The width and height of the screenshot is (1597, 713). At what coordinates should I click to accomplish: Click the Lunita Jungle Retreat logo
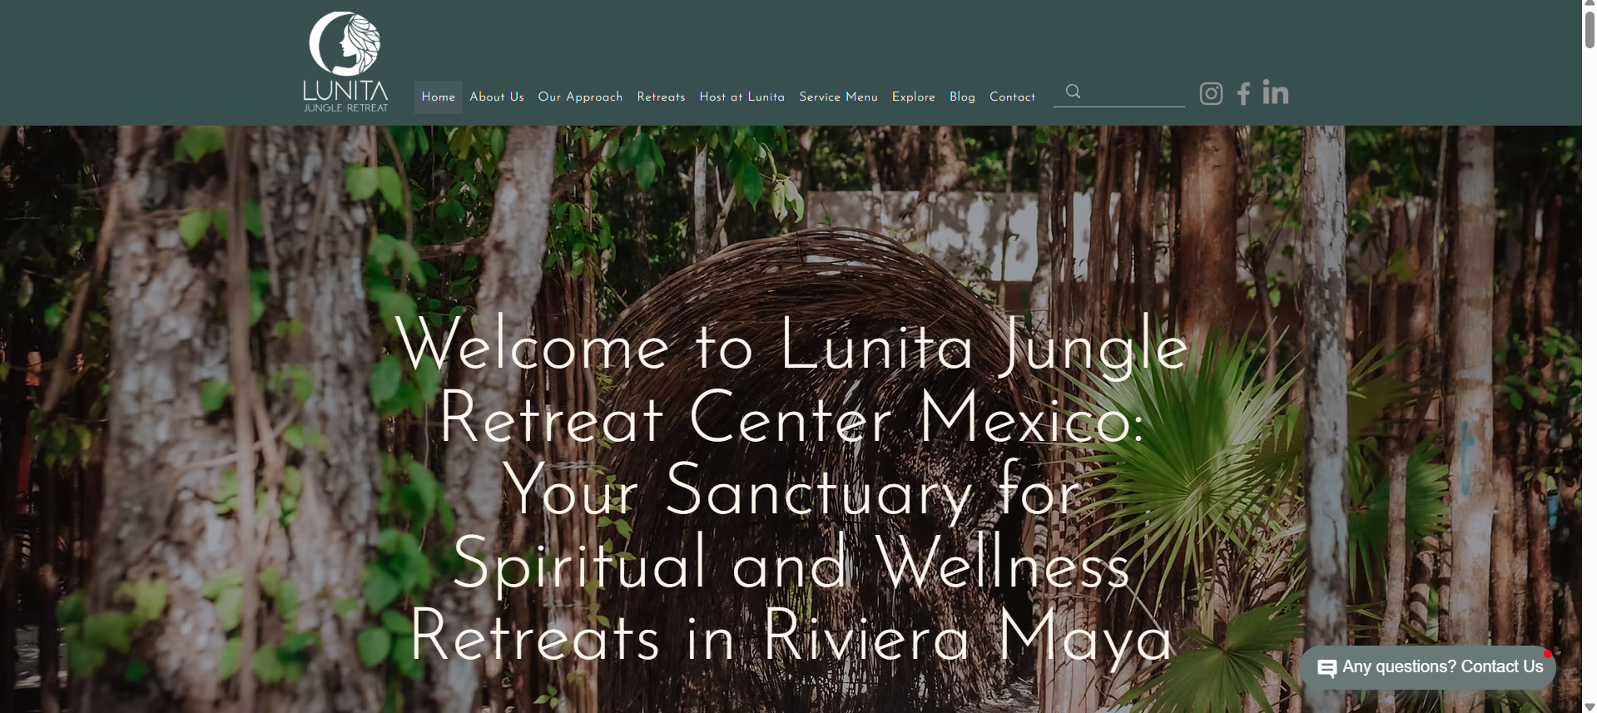(x=345, y=62)
